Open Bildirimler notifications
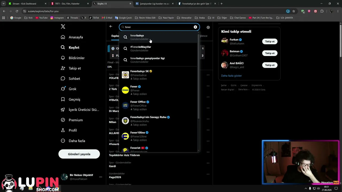Image resolution: width=342 pixels, height=192 pixels. tap(73, 58)
